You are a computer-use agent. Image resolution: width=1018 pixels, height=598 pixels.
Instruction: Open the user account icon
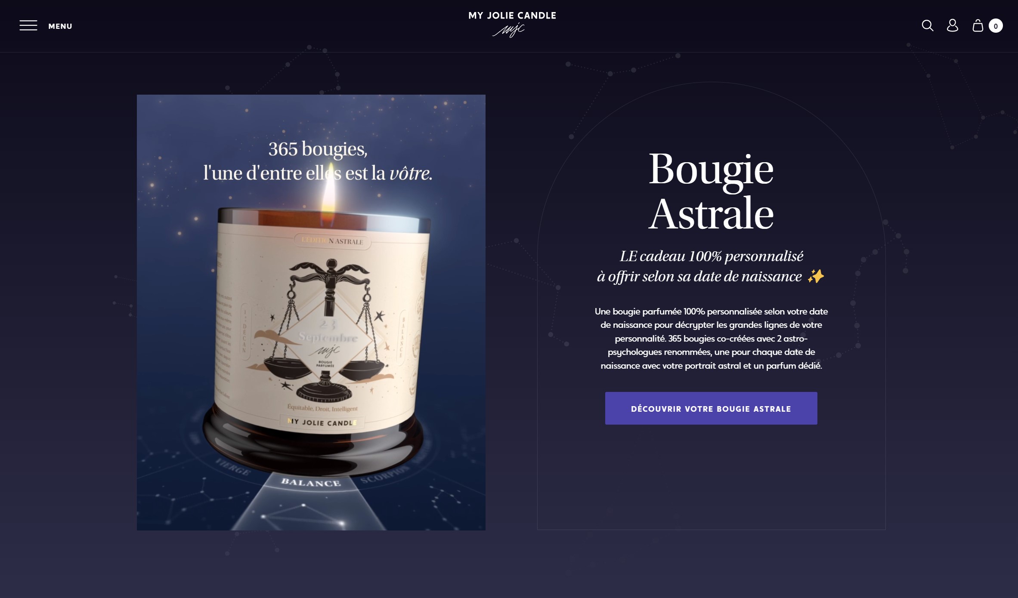953,25
